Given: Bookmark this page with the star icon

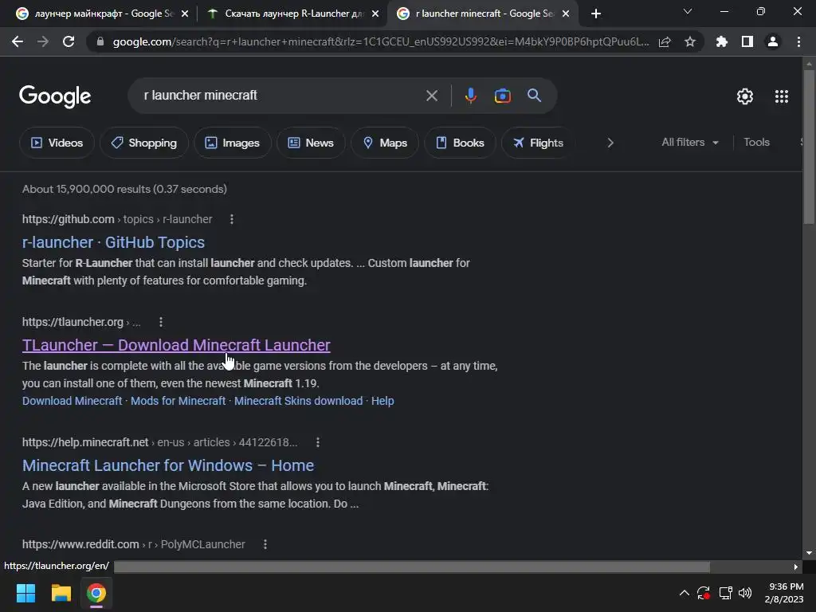Looking at the screenshot, I should click(x=690, y=41).
